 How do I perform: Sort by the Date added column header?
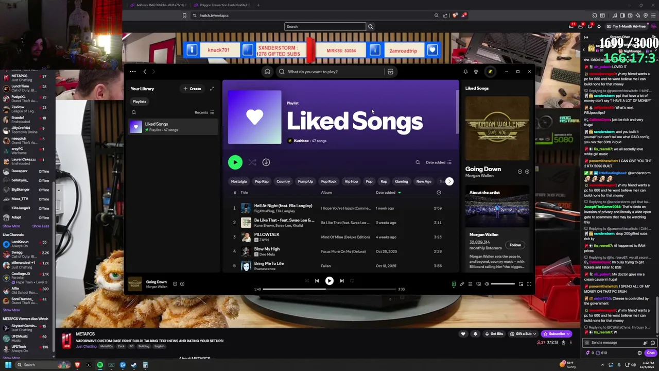tap(388, 193)
